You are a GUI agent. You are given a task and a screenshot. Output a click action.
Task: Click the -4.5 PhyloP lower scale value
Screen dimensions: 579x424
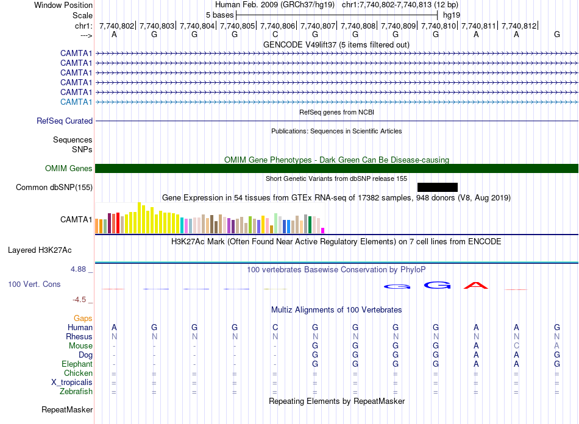tap(79, 300)
